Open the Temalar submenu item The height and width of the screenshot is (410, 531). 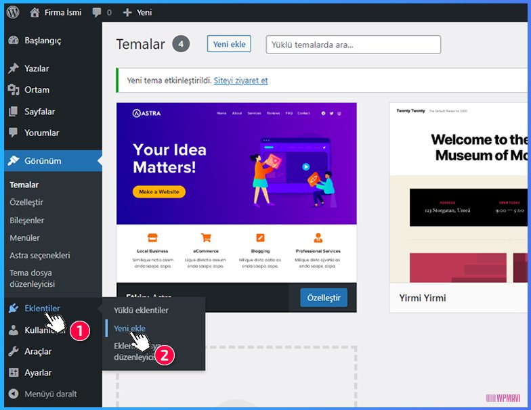point(24,185)
